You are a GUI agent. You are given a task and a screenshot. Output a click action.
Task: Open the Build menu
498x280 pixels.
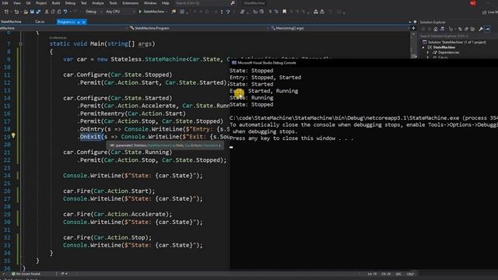56,3
